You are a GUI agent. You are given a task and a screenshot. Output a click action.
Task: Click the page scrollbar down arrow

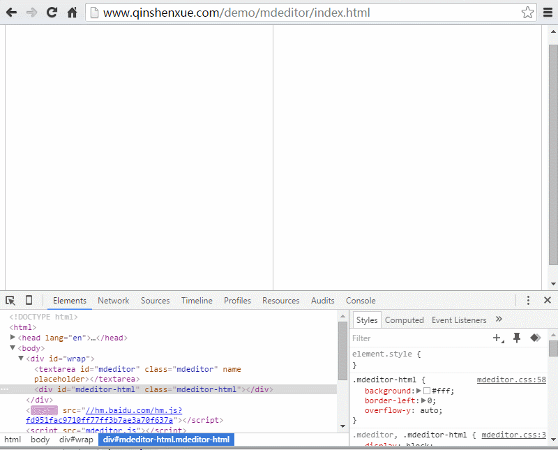553,284
